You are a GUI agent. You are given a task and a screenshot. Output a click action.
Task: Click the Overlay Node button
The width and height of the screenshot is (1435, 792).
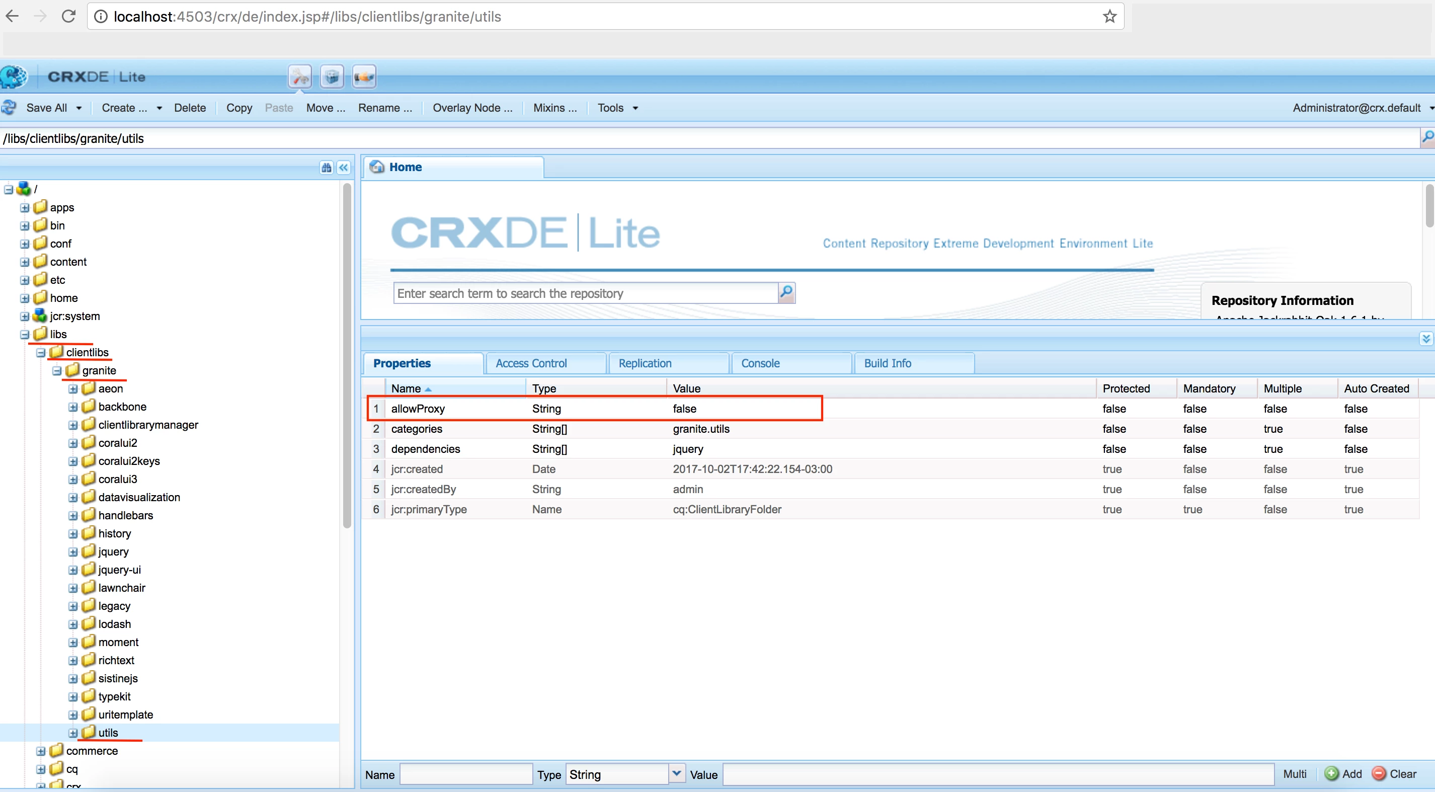pyautogui.click(x=472, y=108)
